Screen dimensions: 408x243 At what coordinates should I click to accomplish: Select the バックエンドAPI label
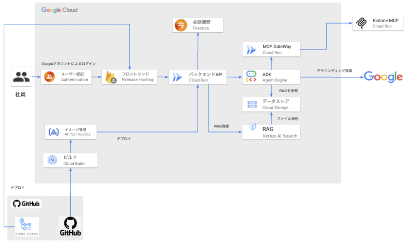click(x=205, y=74)
